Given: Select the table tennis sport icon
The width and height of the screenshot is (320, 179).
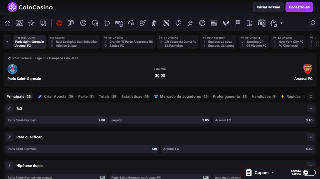Looking at the screenshot, I should [x=107, y=23].
